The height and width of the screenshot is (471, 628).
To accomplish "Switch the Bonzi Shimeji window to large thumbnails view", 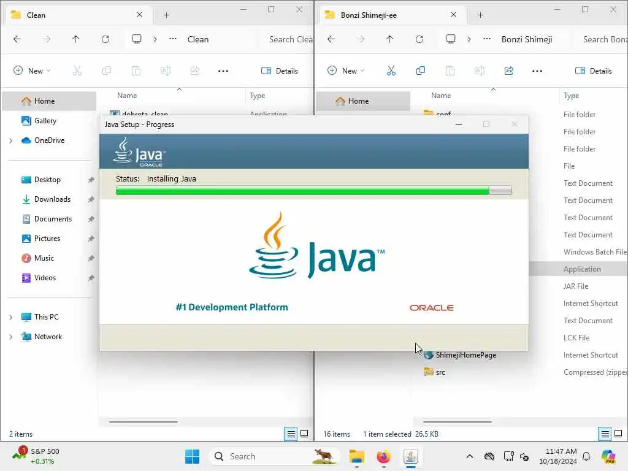I will pos(618,434).
